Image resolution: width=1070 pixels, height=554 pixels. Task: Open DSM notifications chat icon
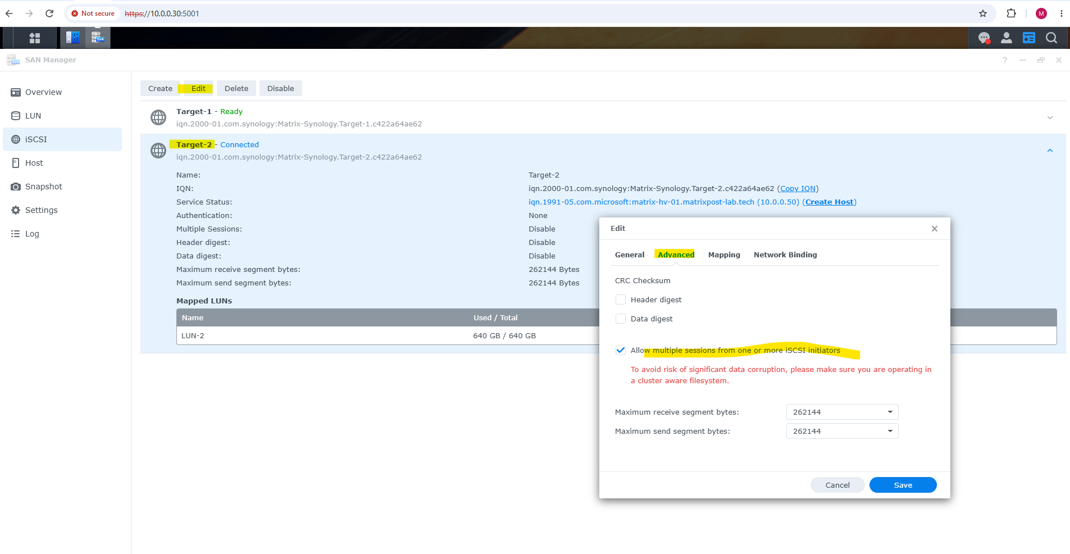pyautogui.click(x=984, y=38)
